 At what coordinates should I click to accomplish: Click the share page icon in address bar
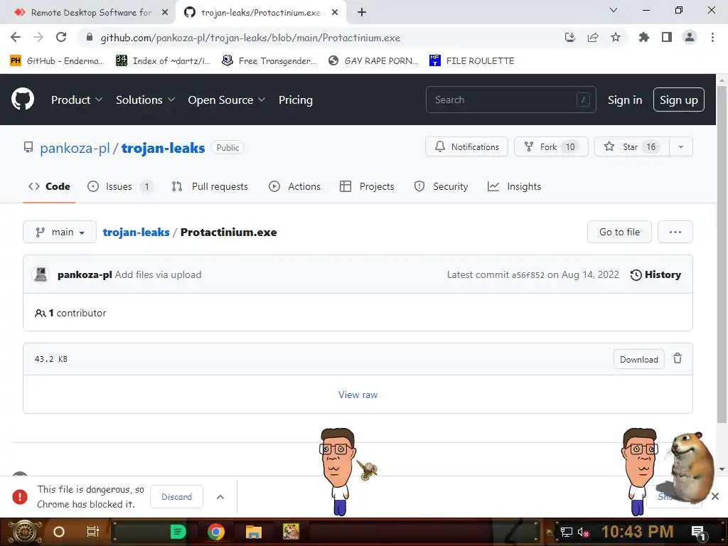pyautogui.click(x=592, y=37)
